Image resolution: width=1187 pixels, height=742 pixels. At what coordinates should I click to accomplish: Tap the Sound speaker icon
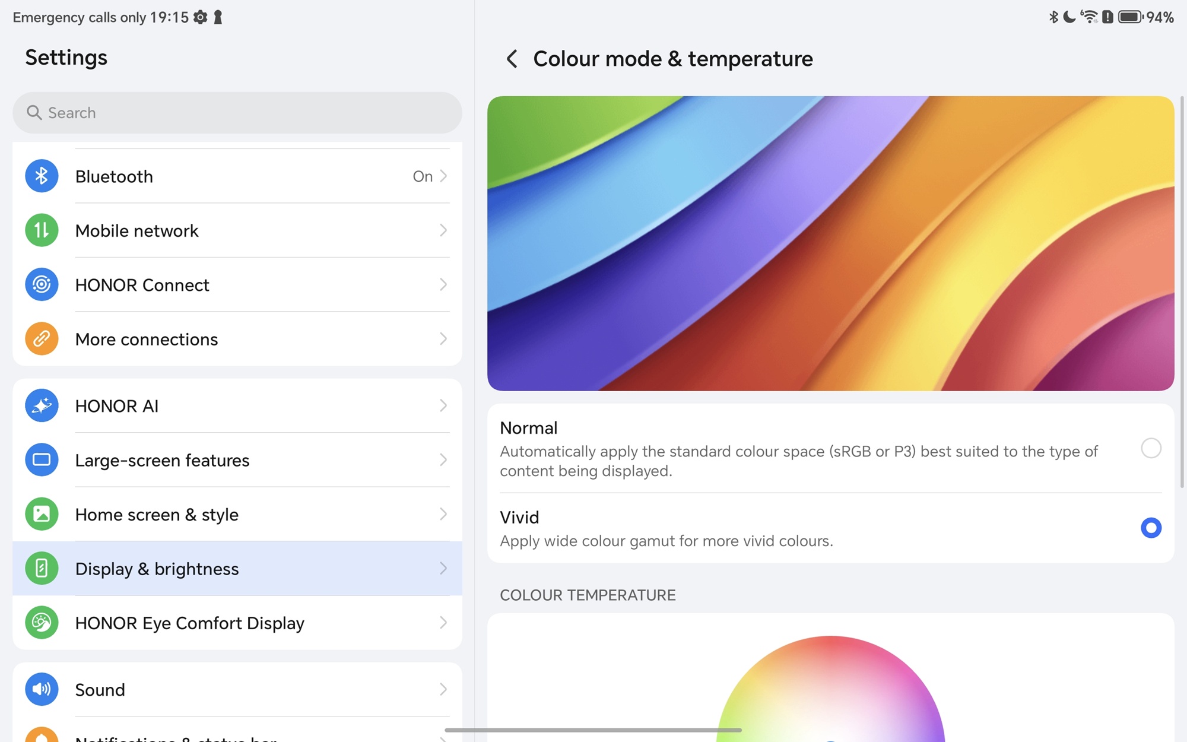(42, 689)
